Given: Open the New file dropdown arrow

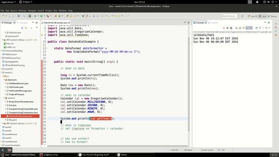Looking at the screenshot, I should pos(6,16).
